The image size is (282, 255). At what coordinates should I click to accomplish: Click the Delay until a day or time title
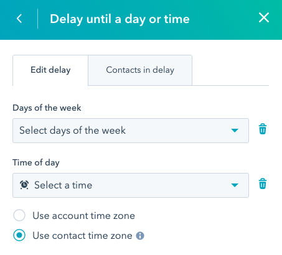tap(120, 19)
